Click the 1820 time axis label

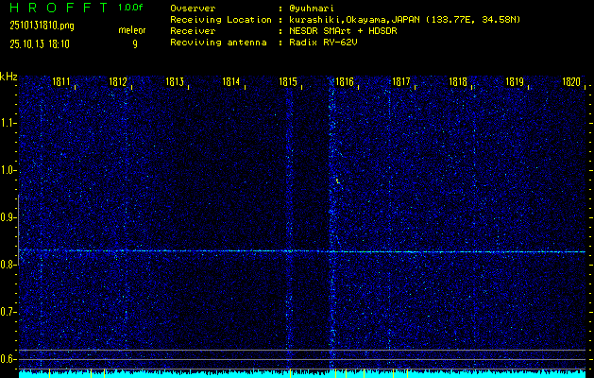(571, 81)
